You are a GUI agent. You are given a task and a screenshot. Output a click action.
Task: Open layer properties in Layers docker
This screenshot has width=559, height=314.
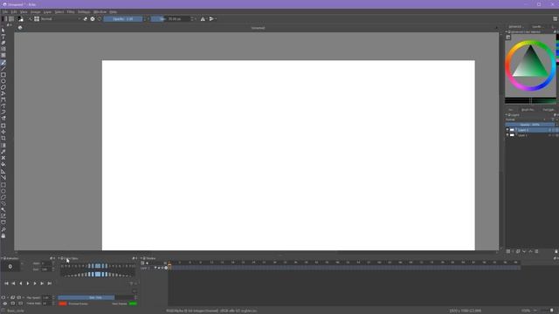click(x=536, y=251)
